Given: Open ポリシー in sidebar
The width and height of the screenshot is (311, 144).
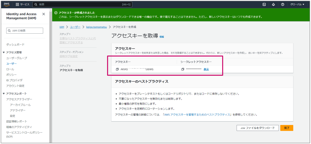Looking at the screenshot, I should point(11,75).
